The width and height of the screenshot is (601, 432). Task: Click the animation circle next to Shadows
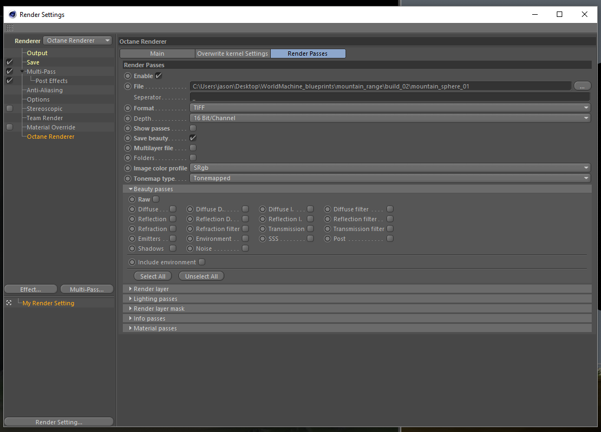click(132, 248)
